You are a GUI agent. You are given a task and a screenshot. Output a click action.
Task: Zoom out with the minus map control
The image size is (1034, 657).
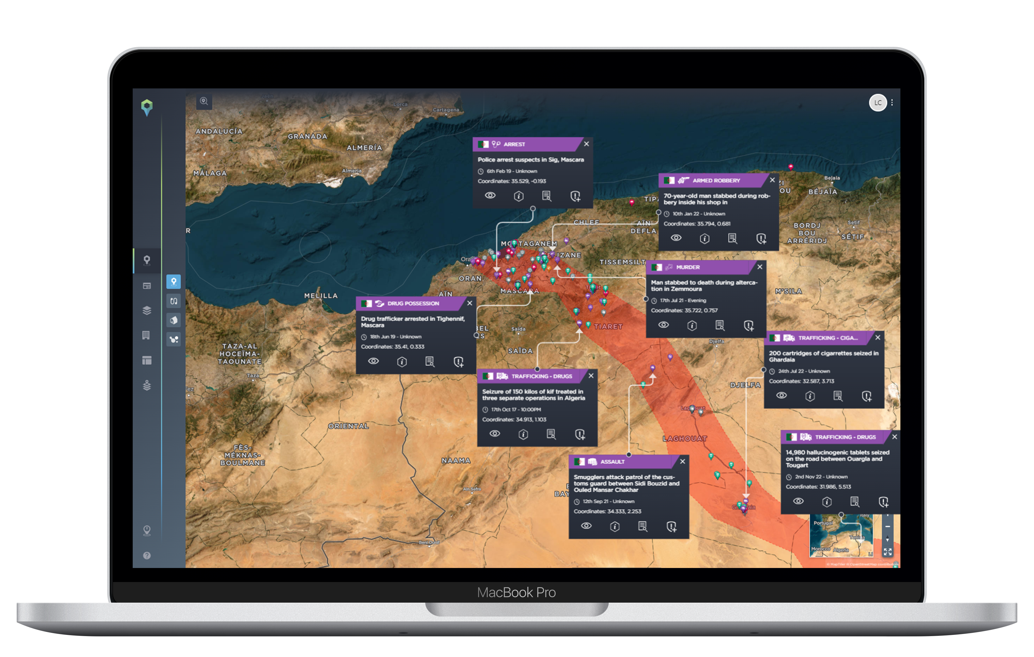pyautogui.click(x=888, y=526)
